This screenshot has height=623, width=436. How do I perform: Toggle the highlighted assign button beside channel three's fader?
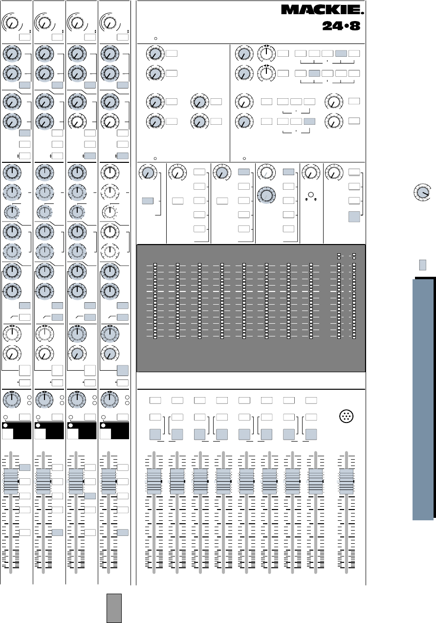point(89,496)
